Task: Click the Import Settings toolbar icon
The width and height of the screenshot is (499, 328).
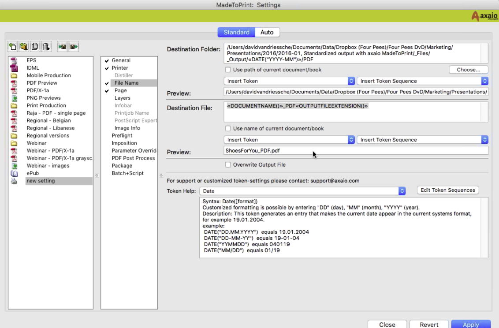Action: coord(62,47)
